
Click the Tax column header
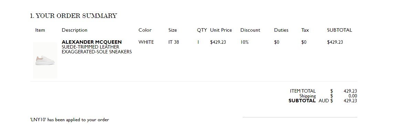(x=305, y=30)
